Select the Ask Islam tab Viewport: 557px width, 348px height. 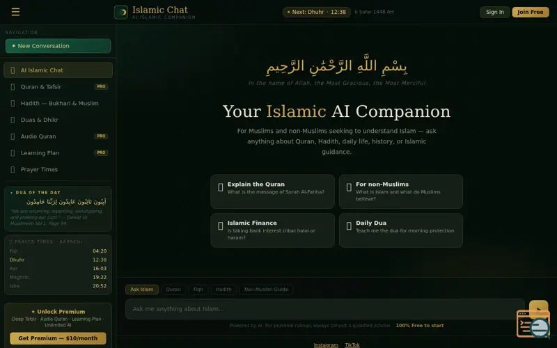[142, 290]
